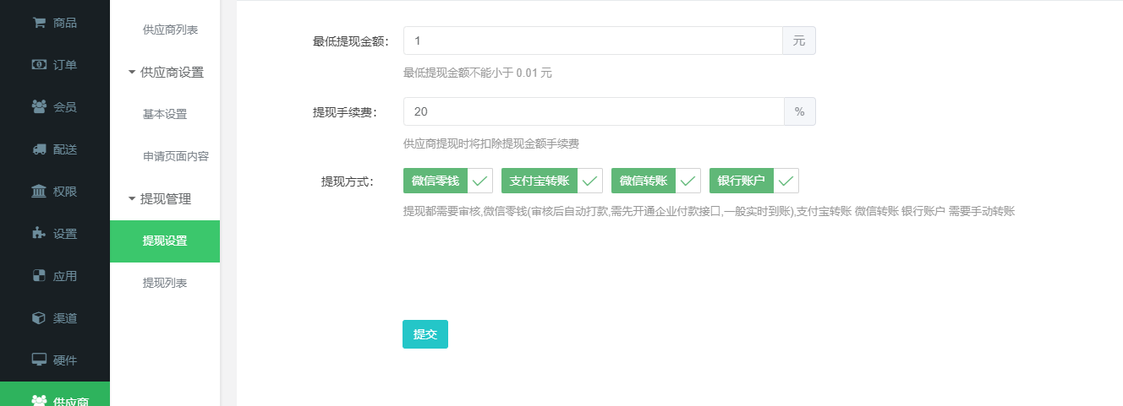Click the 应用 pie chart icon
The image size is (1123, 406).
click(39, 276)
